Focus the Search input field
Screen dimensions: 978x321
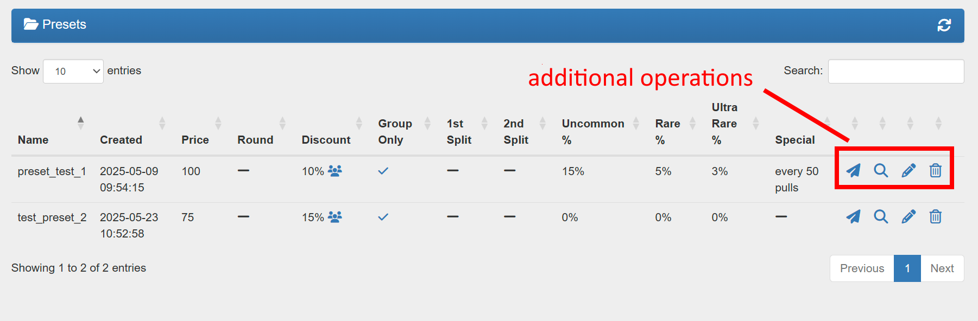(896, 71)
